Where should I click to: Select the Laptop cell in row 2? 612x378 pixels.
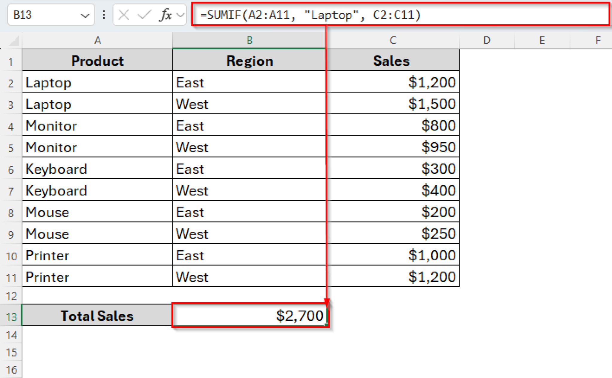tap(97, 82)
